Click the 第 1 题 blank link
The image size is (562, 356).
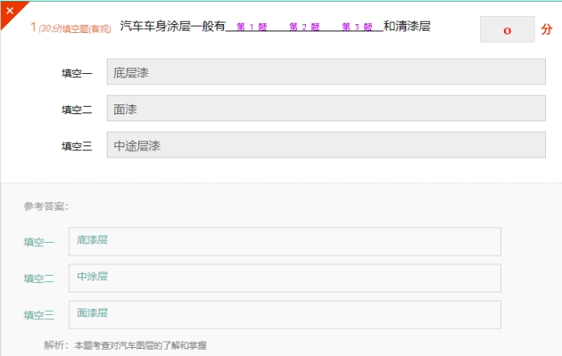pyautogui.click(x=251, y=27)
